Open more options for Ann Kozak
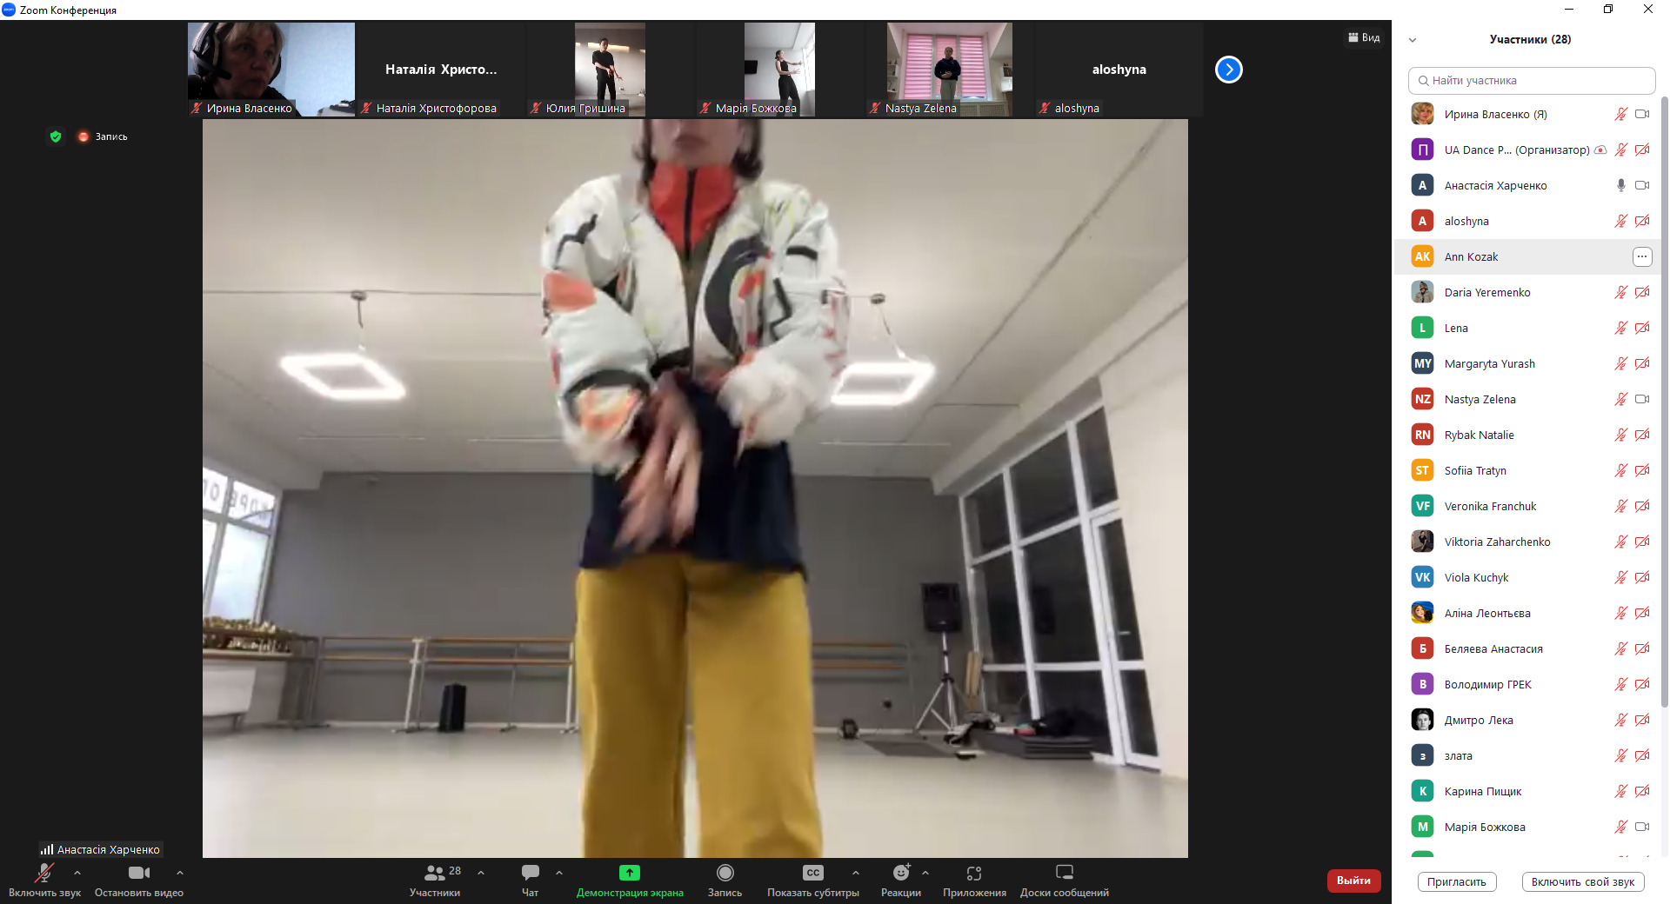 click(x=1642, y=256)
